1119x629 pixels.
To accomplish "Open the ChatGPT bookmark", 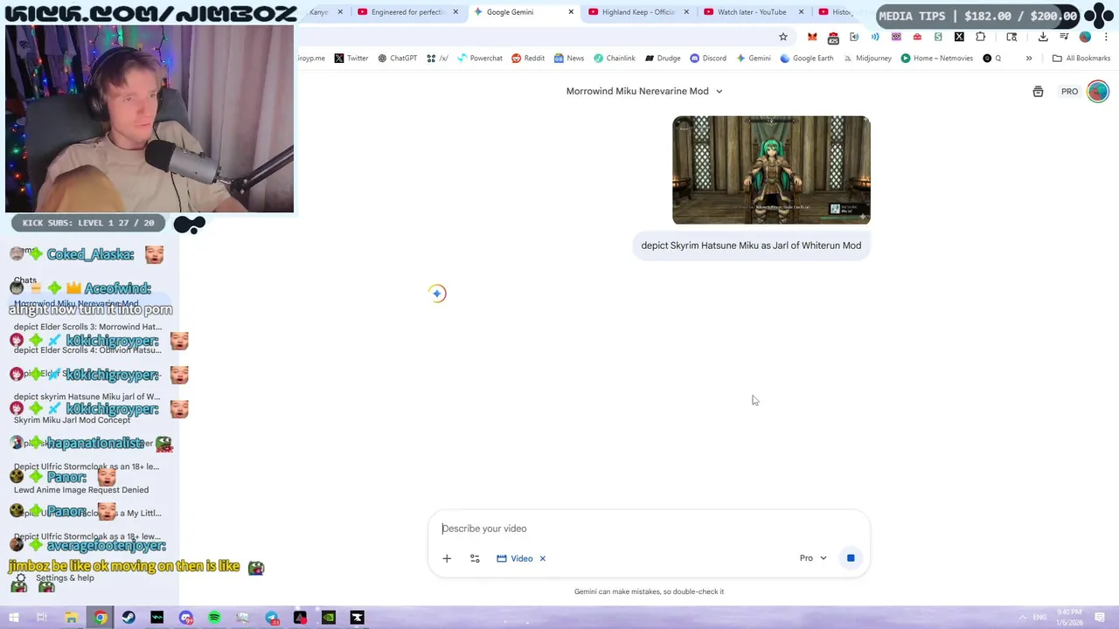I will (397, 59).
